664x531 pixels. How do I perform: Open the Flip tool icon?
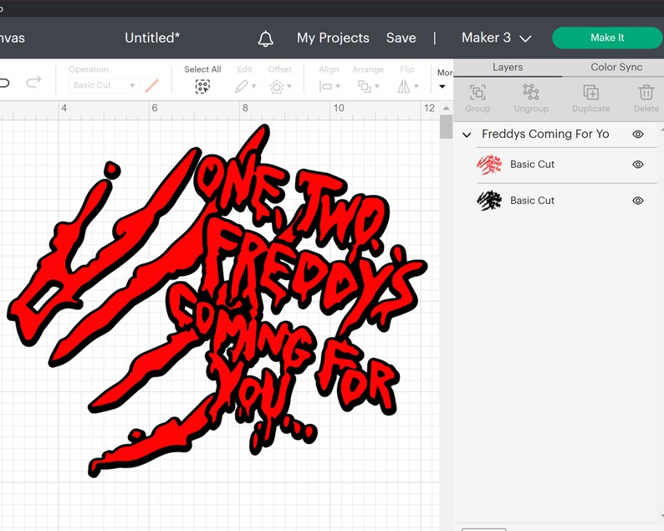[x=403, y=87]
